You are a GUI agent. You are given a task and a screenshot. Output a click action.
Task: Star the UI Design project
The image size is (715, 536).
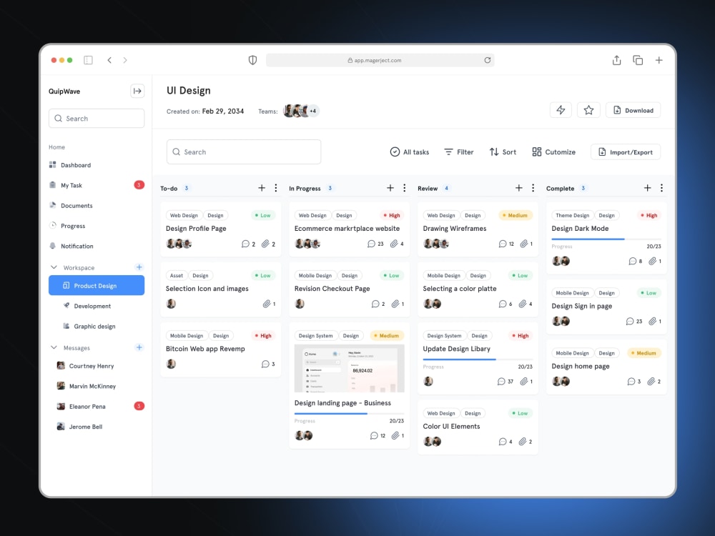(x=588, y=110)
